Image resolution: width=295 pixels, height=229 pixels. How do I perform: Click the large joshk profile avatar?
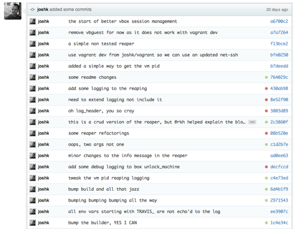[x=13, y=11]
